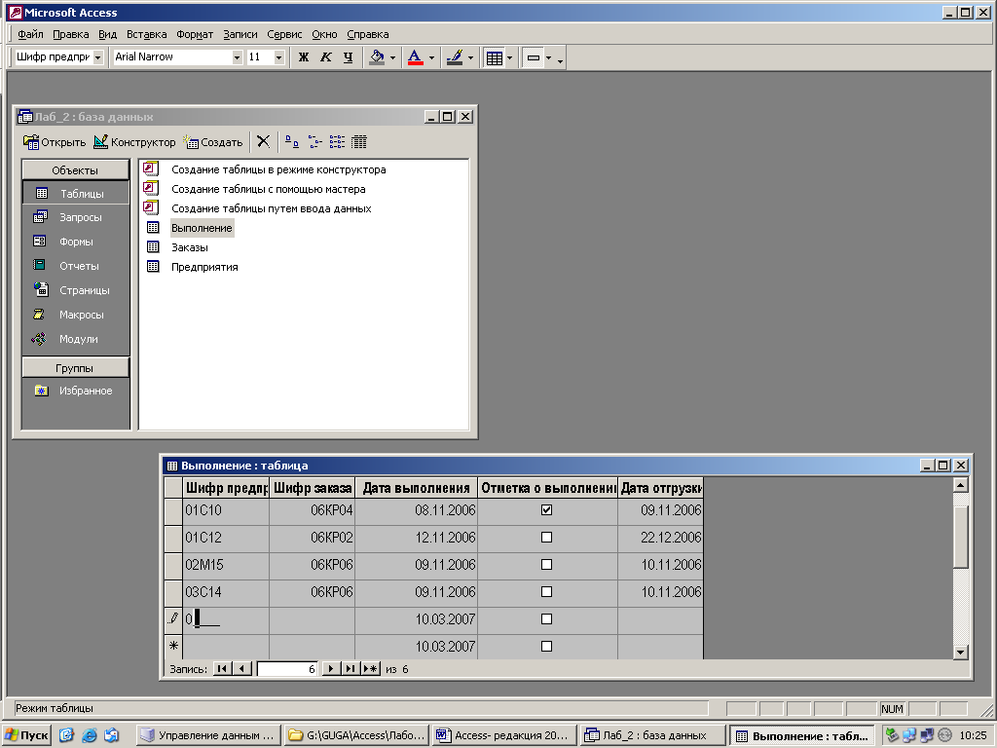
Task: Apply fill color bucket icon
Action: click(x=377, y=57)
